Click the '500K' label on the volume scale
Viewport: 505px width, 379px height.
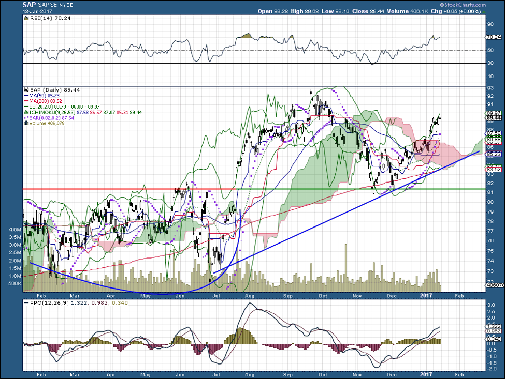click(15, 283)
